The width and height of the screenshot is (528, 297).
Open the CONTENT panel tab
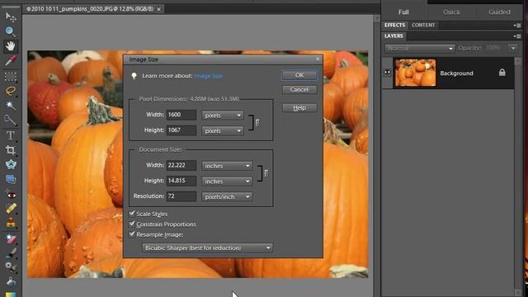(423, 26)
